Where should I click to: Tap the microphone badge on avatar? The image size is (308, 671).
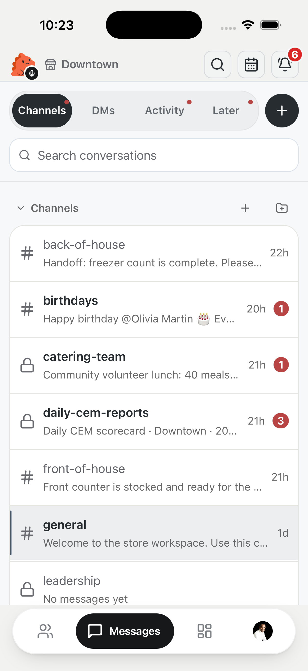point(32,73)
